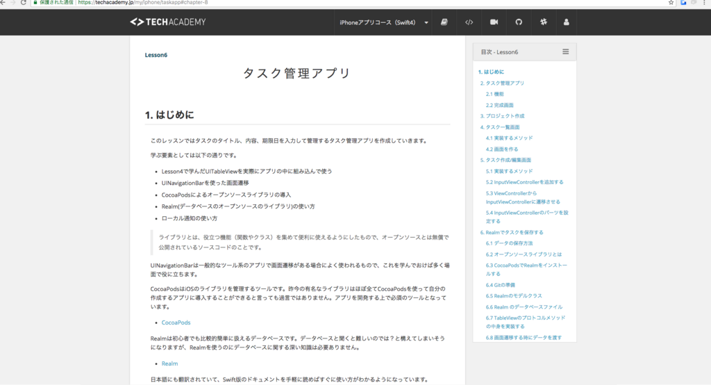The height and width of the screenshot is (385, 711).
Task: Jump to 5.4 InputViewControllerのパーツを設定する
Action: tap(527, 217)
